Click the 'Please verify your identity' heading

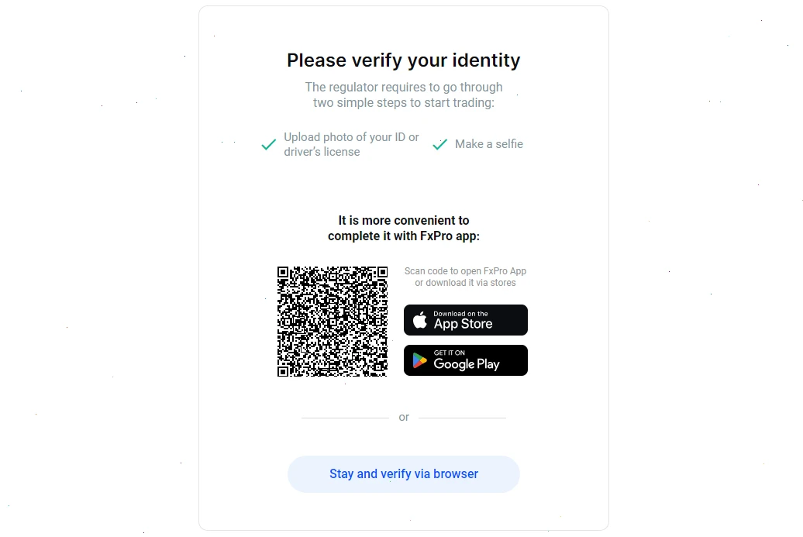[x=403, y=60]
